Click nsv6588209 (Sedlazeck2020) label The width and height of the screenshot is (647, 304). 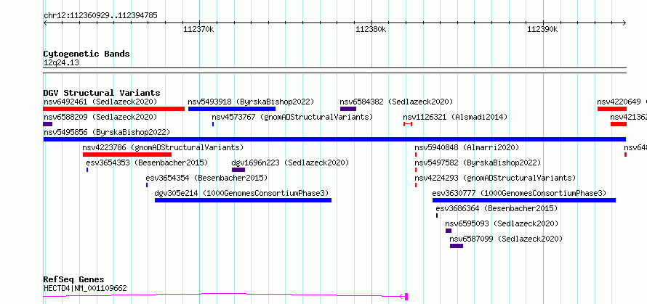(100, 117)
